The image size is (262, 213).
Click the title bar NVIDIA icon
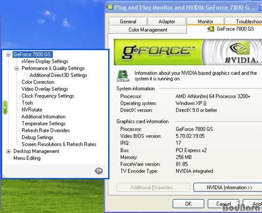(109, 7)
